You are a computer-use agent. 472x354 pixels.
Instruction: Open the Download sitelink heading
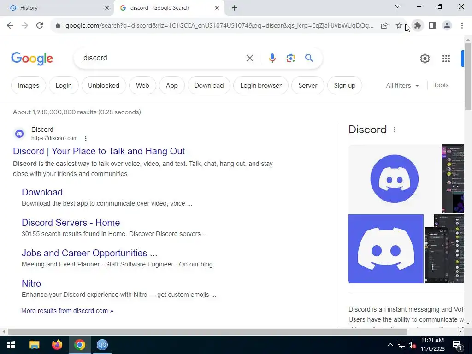pos(42,192)
